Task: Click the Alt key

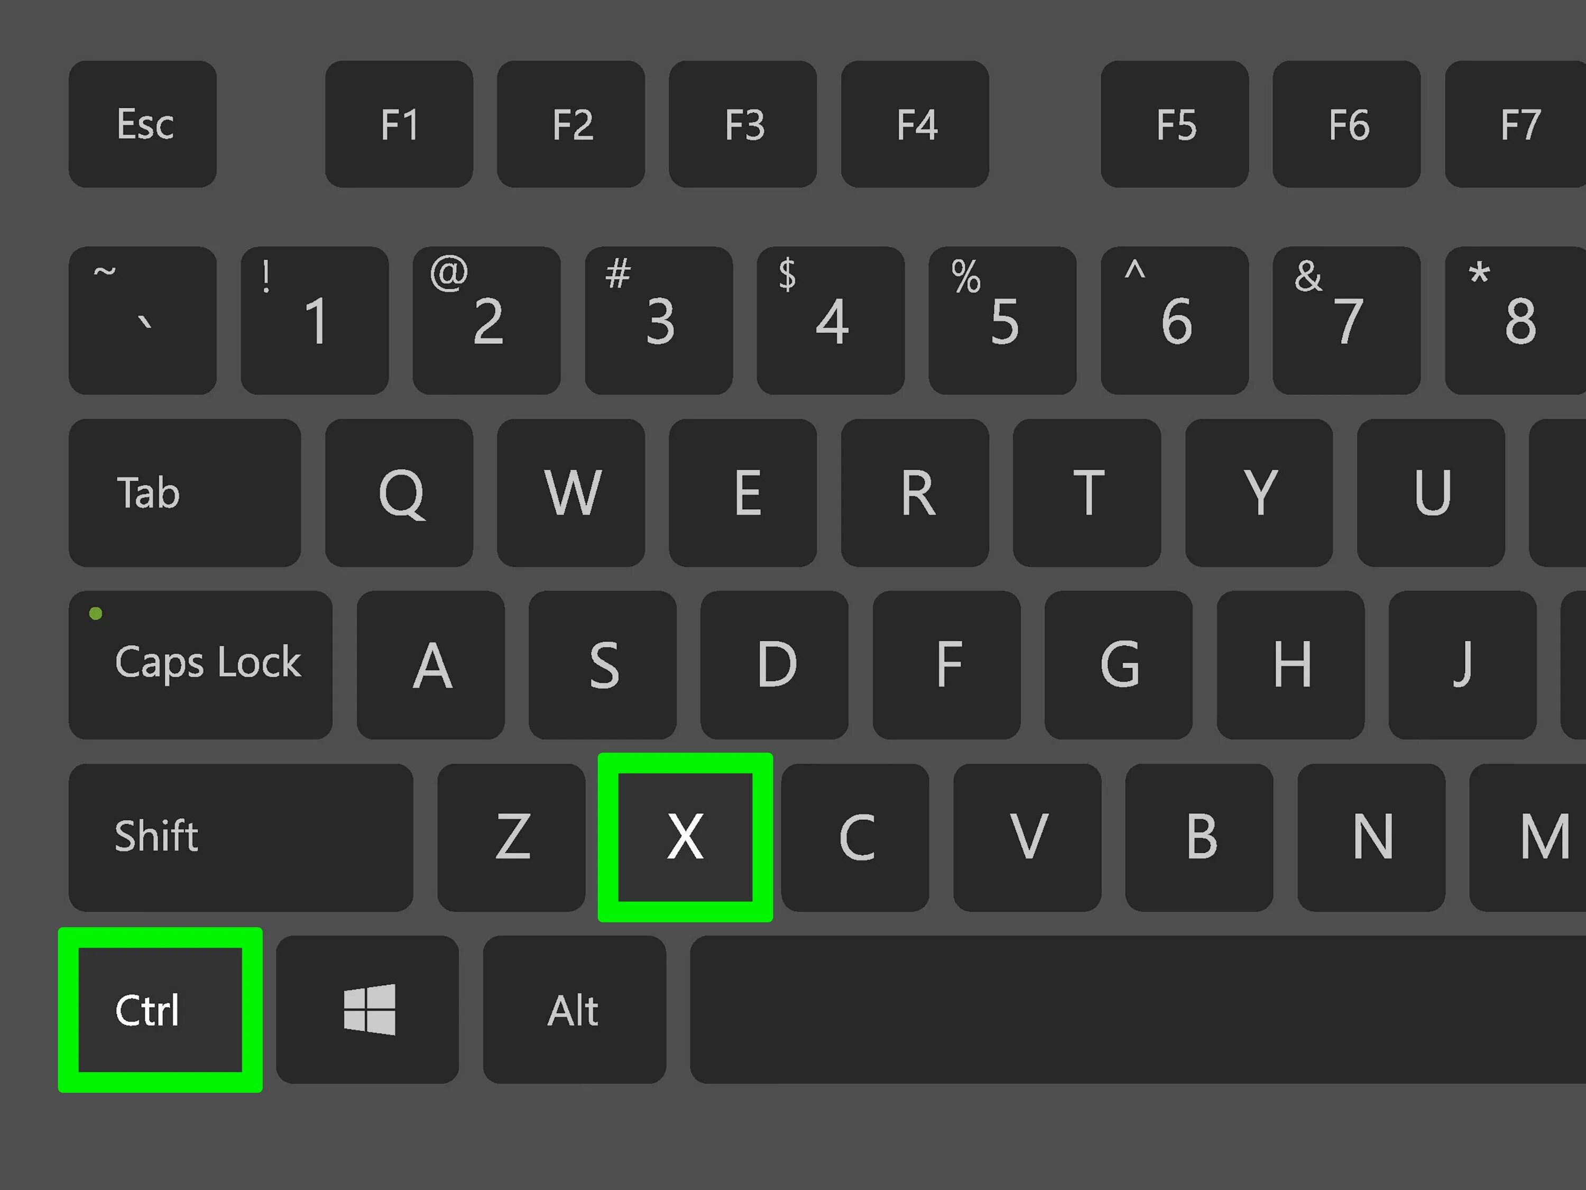Action: point(574,1009)
